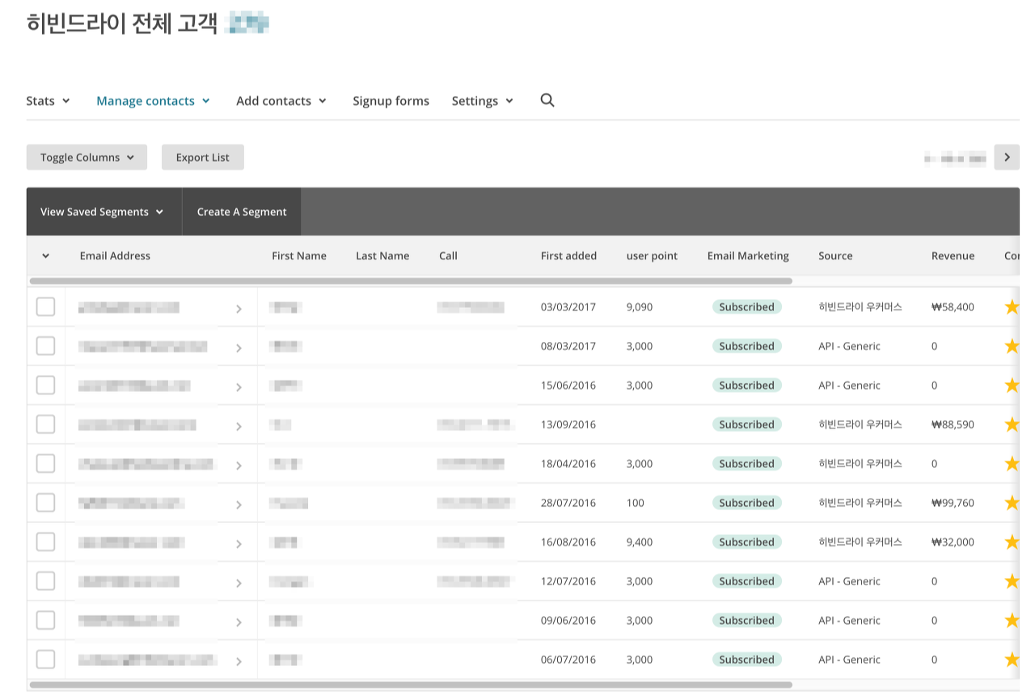
Task: Click the horizontal scrollbar below column headers
Action: click(x=411, y=281)
